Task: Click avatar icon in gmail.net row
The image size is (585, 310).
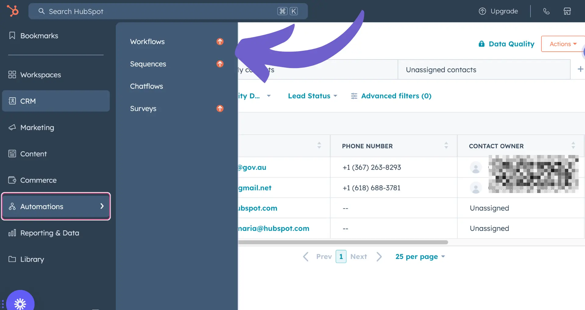Action: pyautogui.click(x=476, y=188)
